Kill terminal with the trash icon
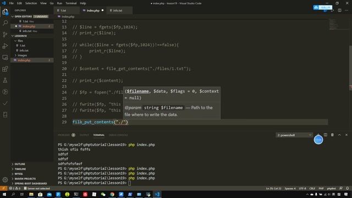352x198 pixels. coord(332,135)
